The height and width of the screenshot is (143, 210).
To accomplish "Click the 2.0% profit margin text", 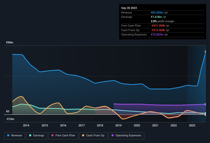I will coord(162,21).
